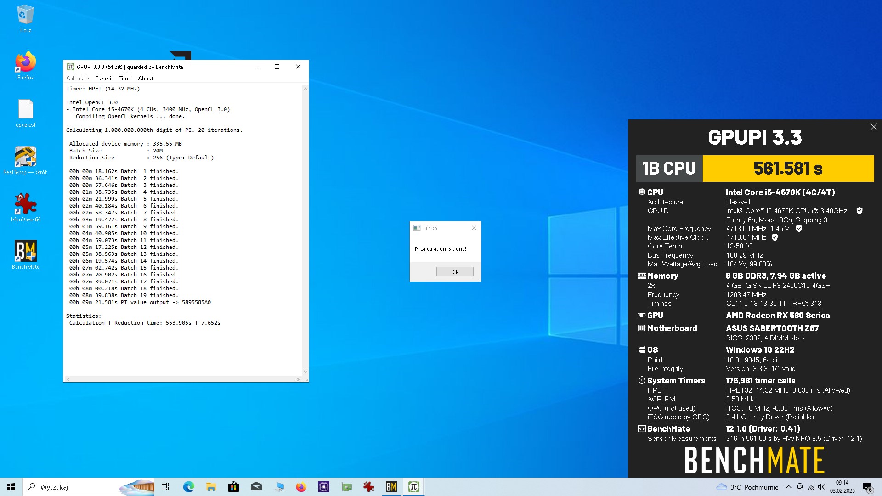Minimize the GPUPI window
The image size is (882, 496).
256,67
